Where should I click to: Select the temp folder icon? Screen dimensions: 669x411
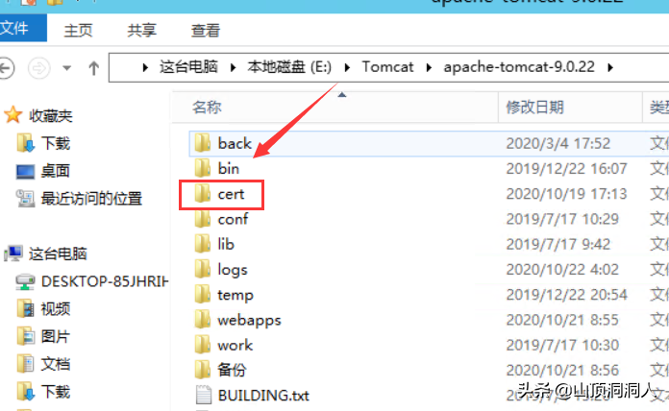click(x=202, y=294)
